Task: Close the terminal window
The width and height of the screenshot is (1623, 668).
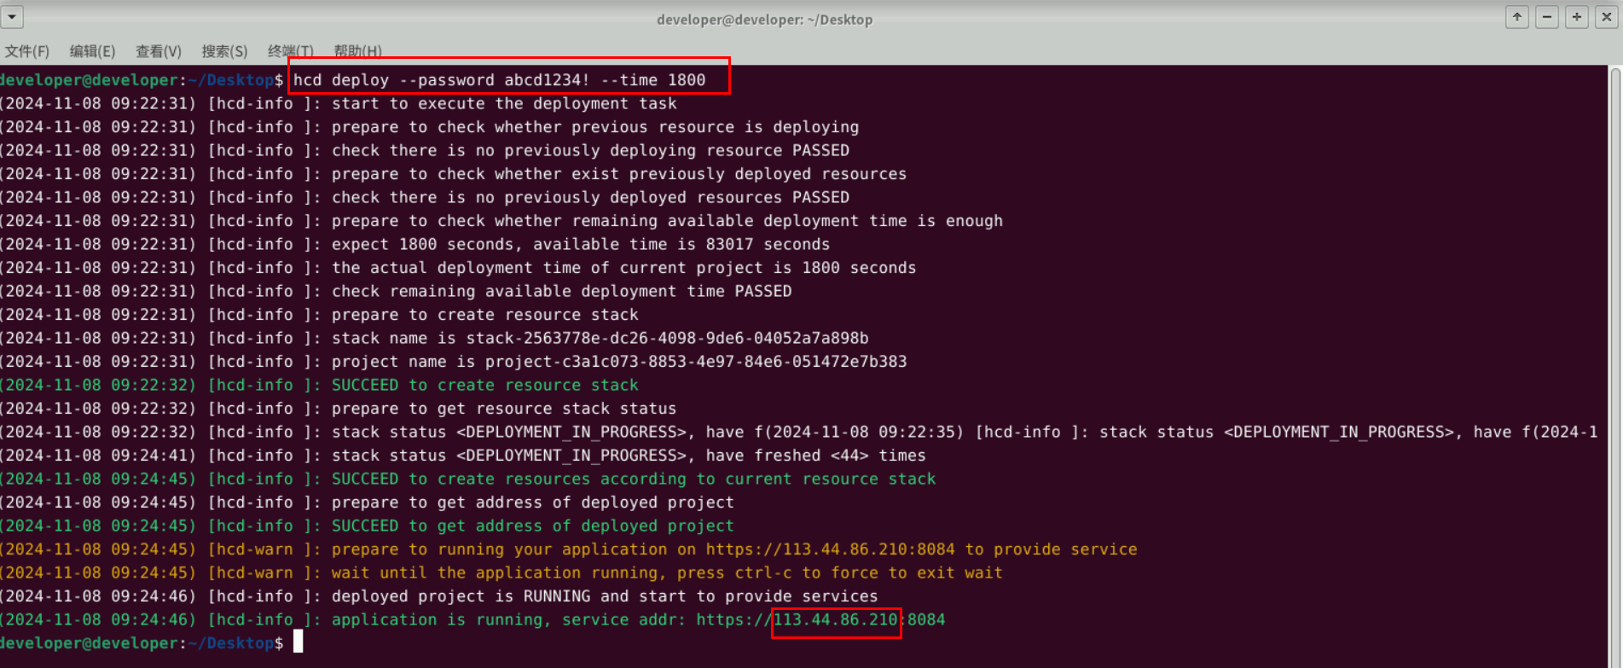Action: click(x=1607, y=17)
